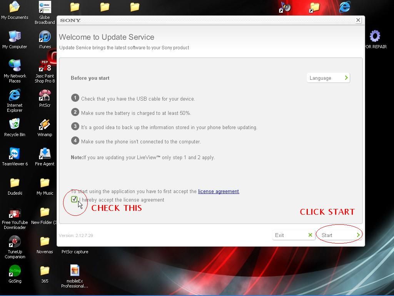Image resolution: width=394 pixels, height=296 pixels.
Task: Open the Language selector
Action: tap(328, 77)
